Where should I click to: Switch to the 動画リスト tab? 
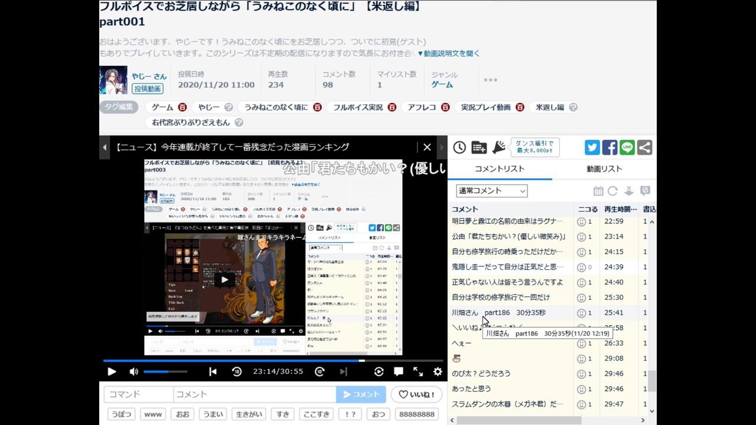(x=604, y=169)
